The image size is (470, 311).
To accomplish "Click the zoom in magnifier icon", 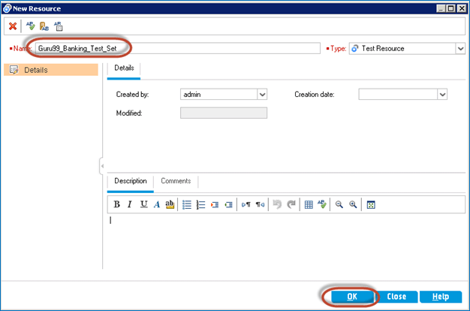I will [x=352, y=204].
